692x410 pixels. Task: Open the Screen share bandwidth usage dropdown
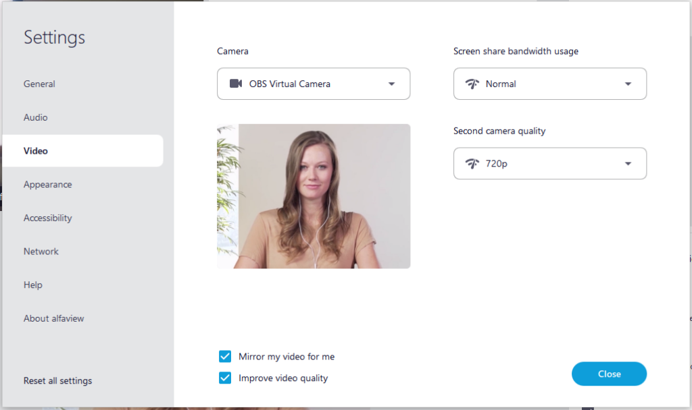[549, 84]
